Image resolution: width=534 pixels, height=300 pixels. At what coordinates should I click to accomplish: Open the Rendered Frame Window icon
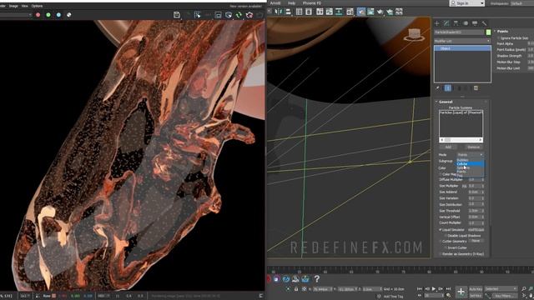(x=370, y=12)
